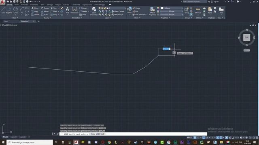Select the Dimension tool
Viewport: 259px width, 145px height.
pos(74,10)
